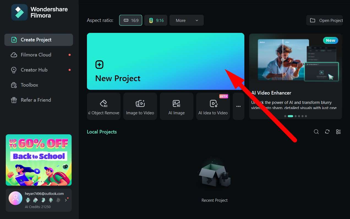Image resolution: width=350 pixels, height=219 pixels.
Task: Click the AI Video Enhancer title
Action: pos(271,93)
